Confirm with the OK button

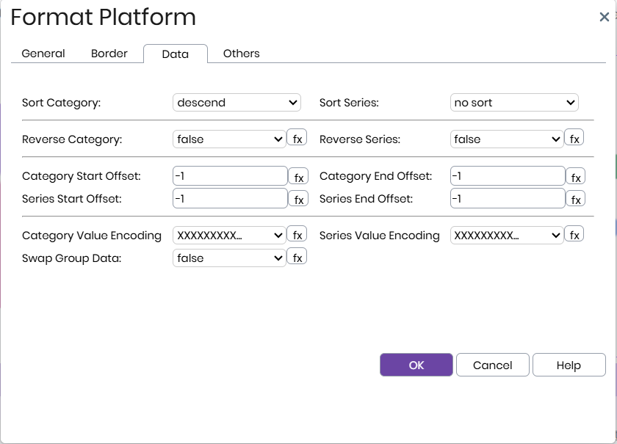tap(416, 365)
